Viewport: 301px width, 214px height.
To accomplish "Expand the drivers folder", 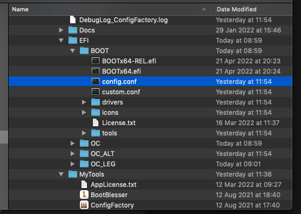I will [x=84, y=102].
